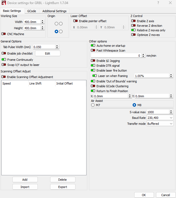Confirm settings with OK button
The image size is (176, 198).
click(x=144, y=195)
